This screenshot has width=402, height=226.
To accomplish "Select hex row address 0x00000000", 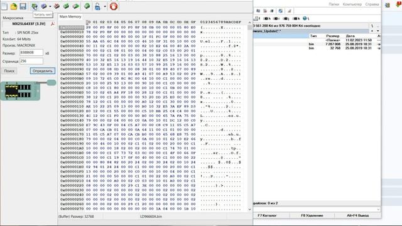I will (x=72, y=28).
